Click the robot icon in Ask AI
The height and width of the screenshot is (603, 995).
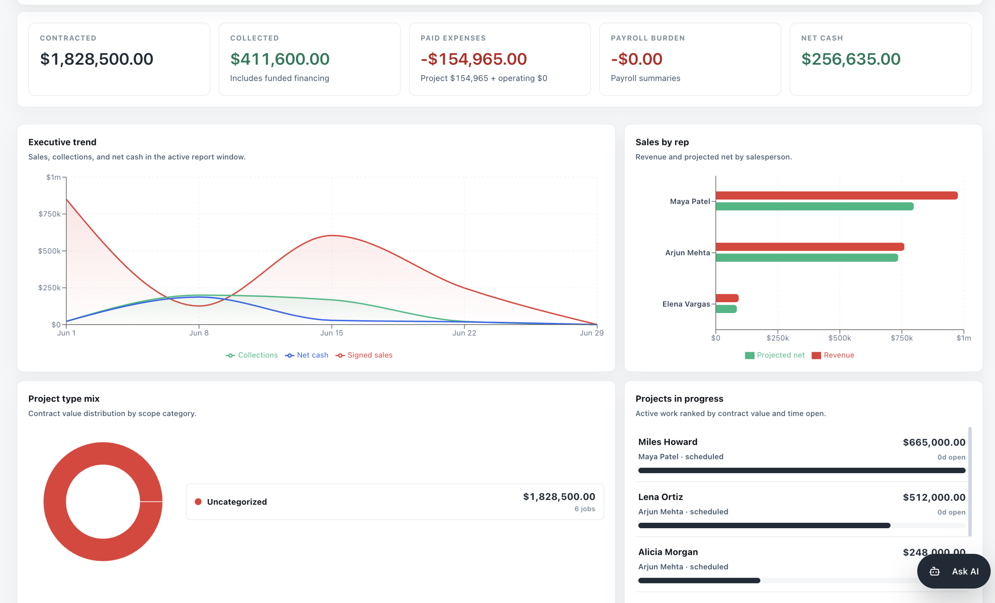point(934,572)
